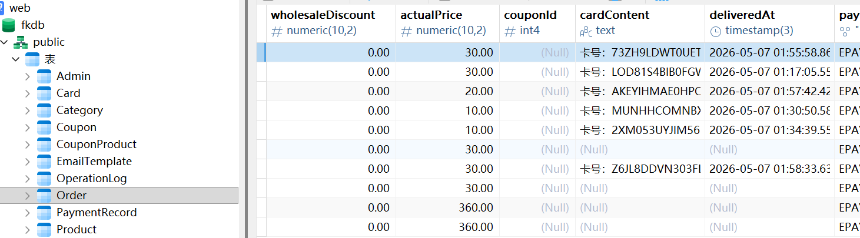Screen dimensions: 860x238
Task: Collapse the public schema node
Action: pos(4,42)
